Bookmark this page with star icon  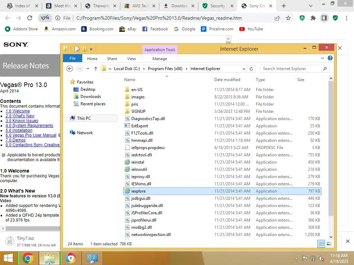(x=288, y=18)
